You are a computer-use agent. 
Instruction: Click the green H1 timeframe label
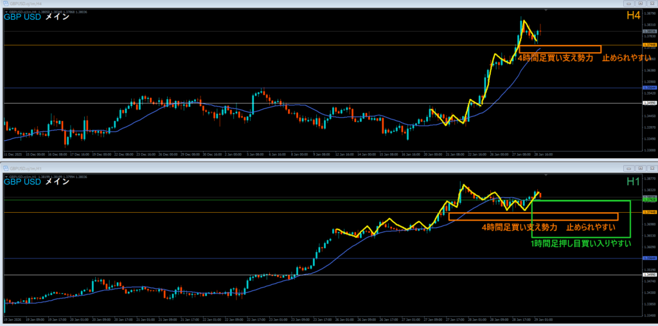pyautogui.click(x=632, y=180)
